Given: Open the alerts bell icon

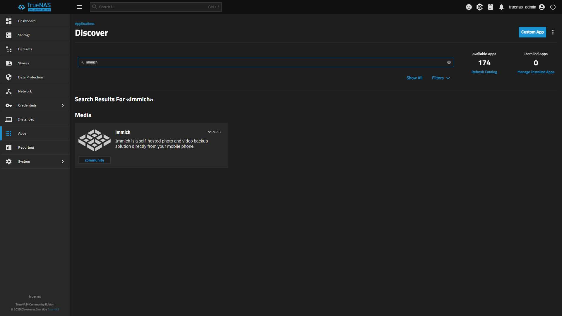Looking at the screenshot, I should (x=501, y=7).
